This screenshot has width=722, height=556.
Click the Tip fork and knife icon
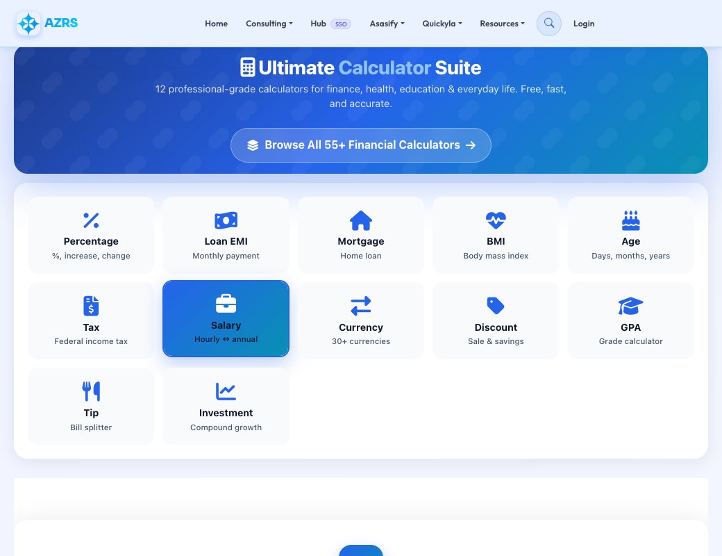(91, 391)
